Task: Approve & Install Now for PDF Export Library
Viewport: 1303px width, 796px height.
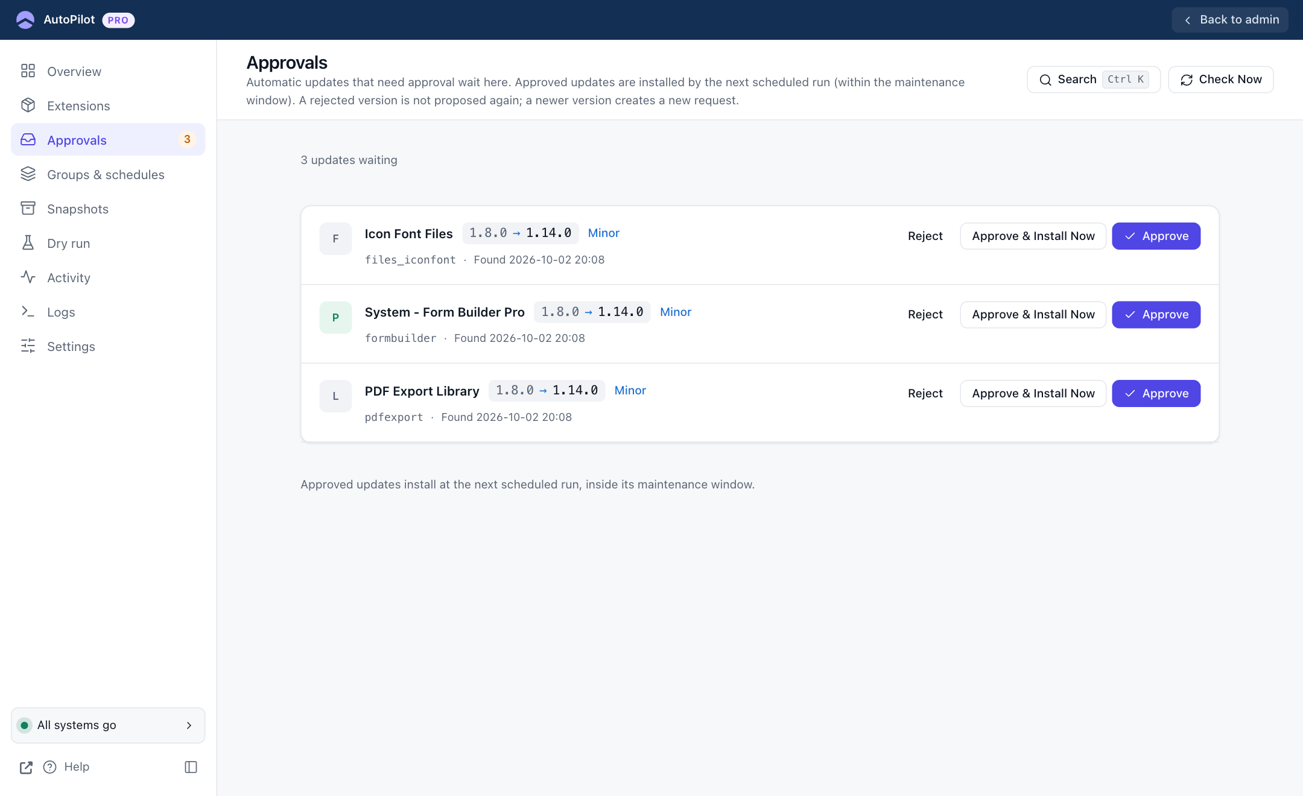Action: click(1033, 393)
